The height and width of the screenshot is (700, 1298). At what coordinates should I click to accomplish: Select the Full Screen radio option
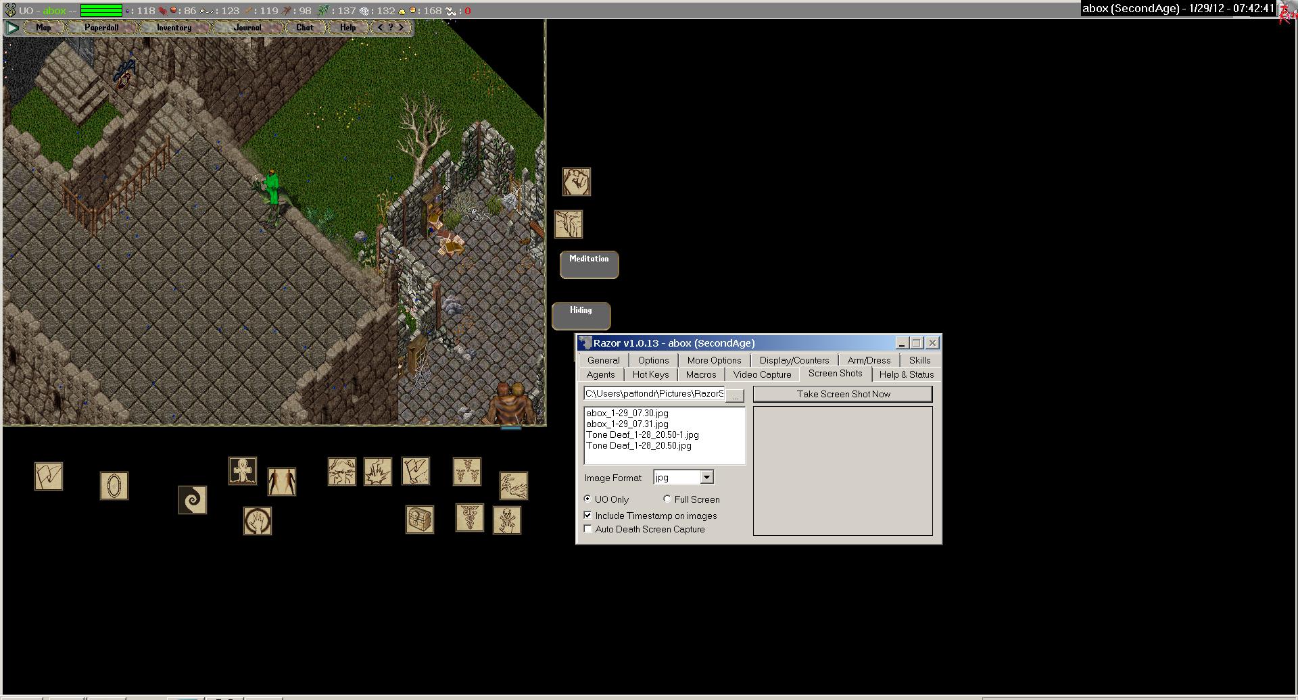click(x=667, y=499)
